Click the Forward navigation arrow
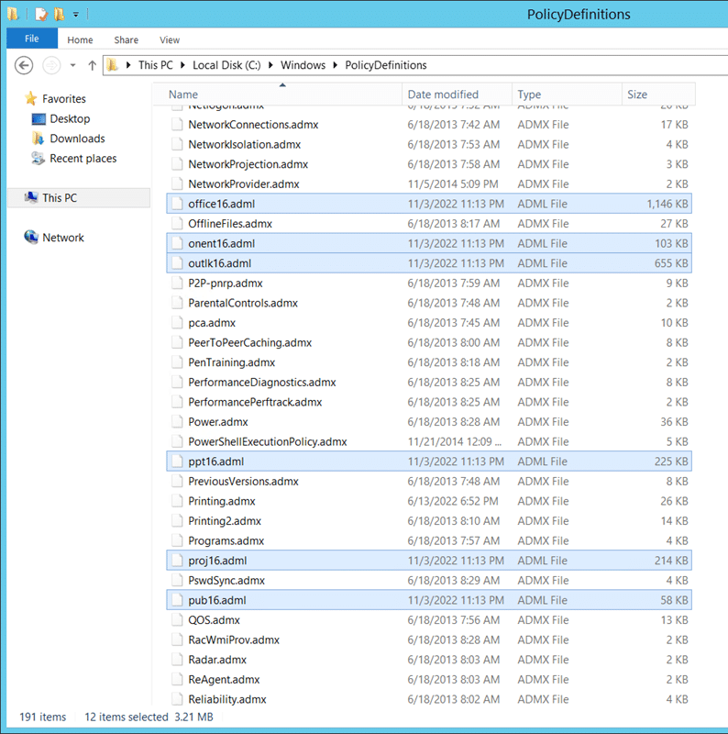Viewport: 728px width, 734px height. (51, 65)
